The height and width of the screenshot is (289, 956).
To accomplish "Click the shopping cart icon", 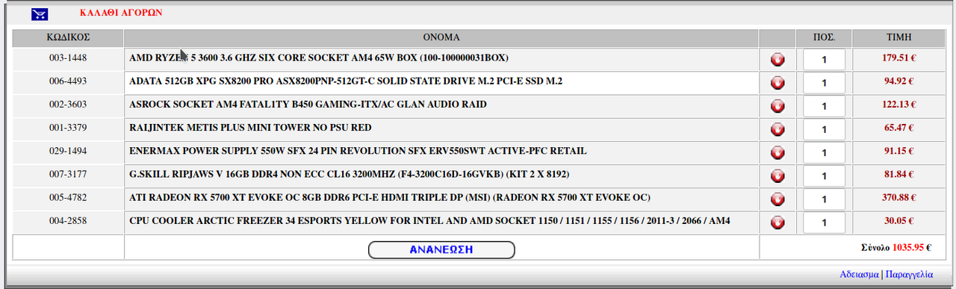I will point(40,14).
